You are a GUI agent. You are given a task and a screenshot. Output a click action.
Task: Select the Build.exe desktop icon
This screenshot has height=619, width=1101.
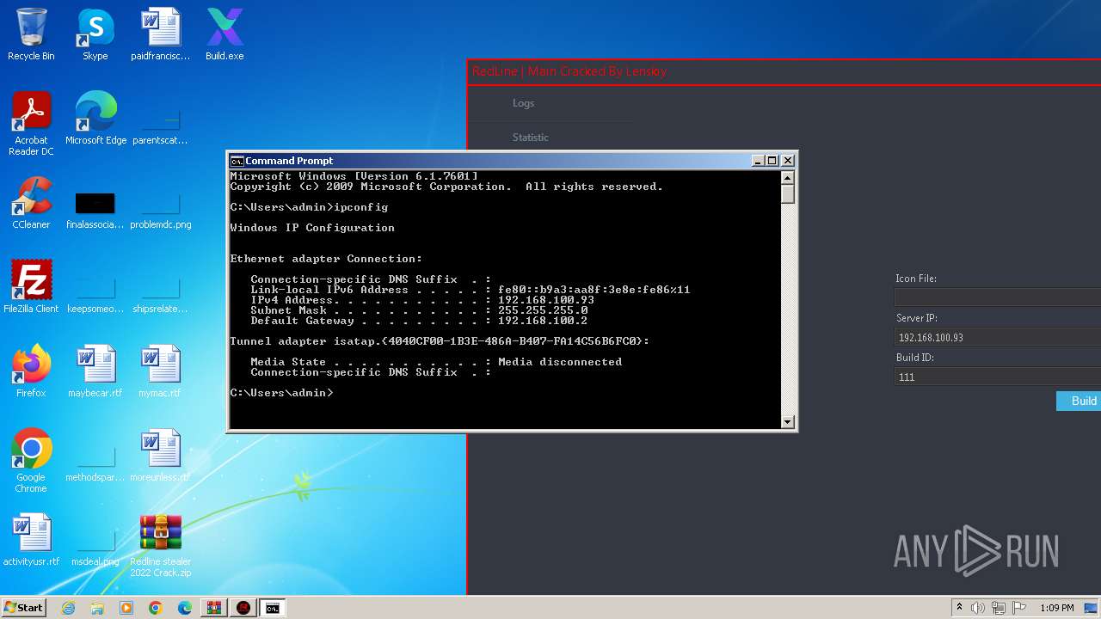pos(225,34)
